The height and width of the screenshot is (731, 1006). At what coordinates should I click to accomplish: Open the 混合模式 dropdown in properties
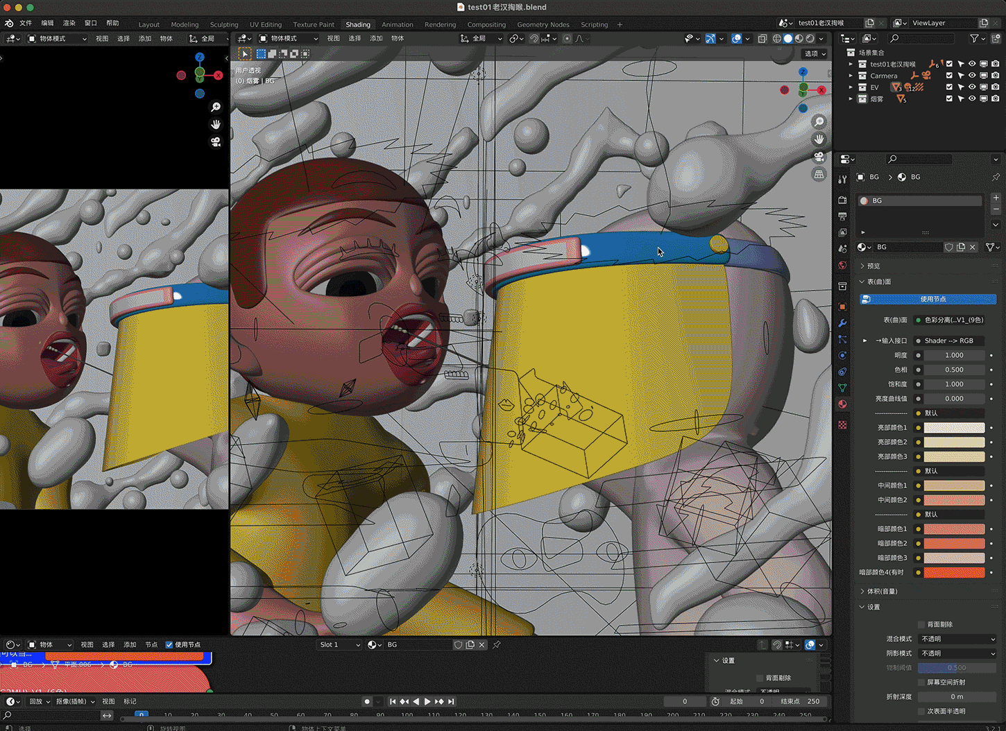[957, 639]
